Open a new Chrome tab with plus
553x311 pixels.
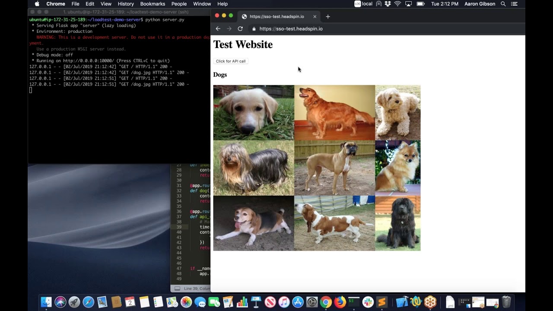(328, 16)
